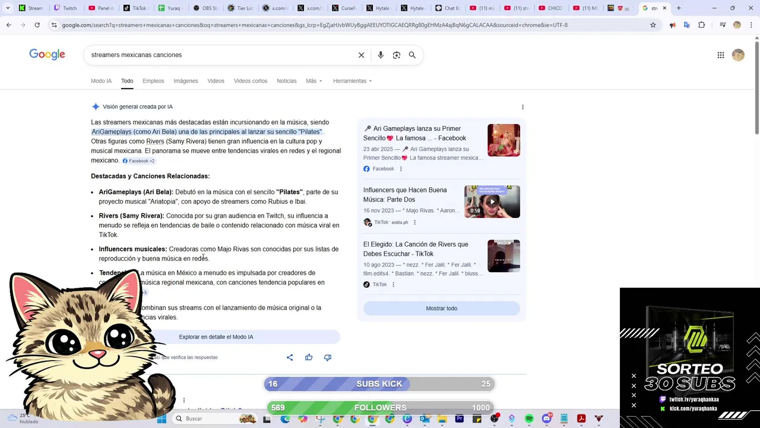This screenshot has width=760, height=428.
Task: Click the Facebook +2 source chip
Action: tap(138, 161)
